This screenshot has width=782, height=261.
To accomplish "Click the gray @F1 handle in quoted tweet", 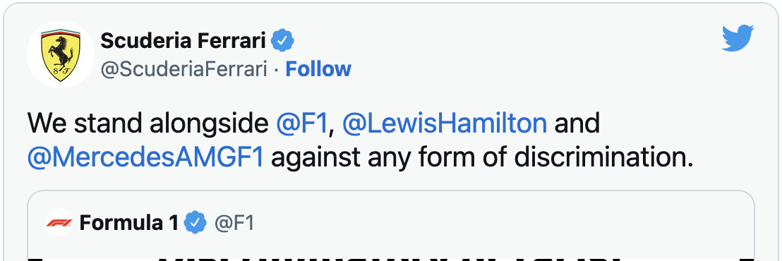I will pyautogui.click(x=234, y=223).
